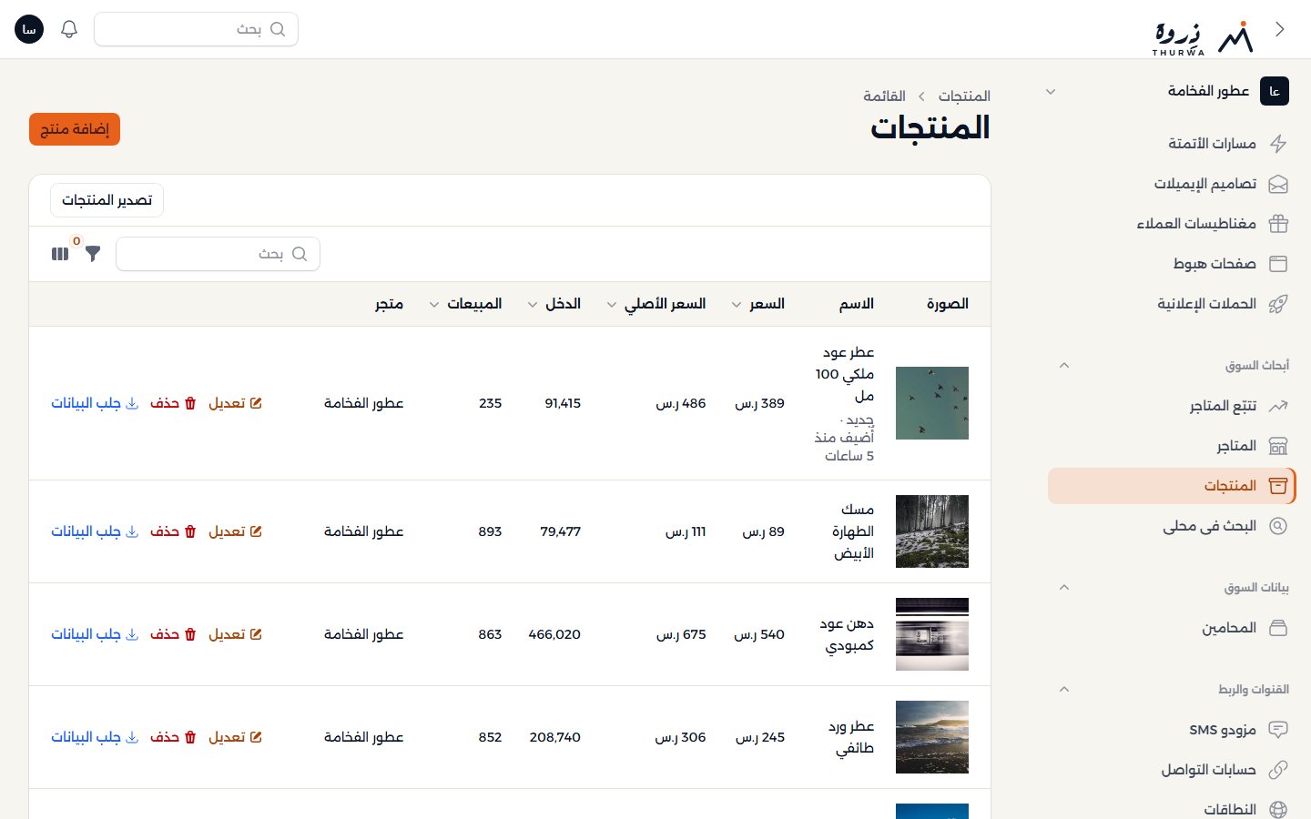Edit عطر ورد طائفي product
Image resolution: width=1311 pixels, height=819 pixels.
[235, 737]
